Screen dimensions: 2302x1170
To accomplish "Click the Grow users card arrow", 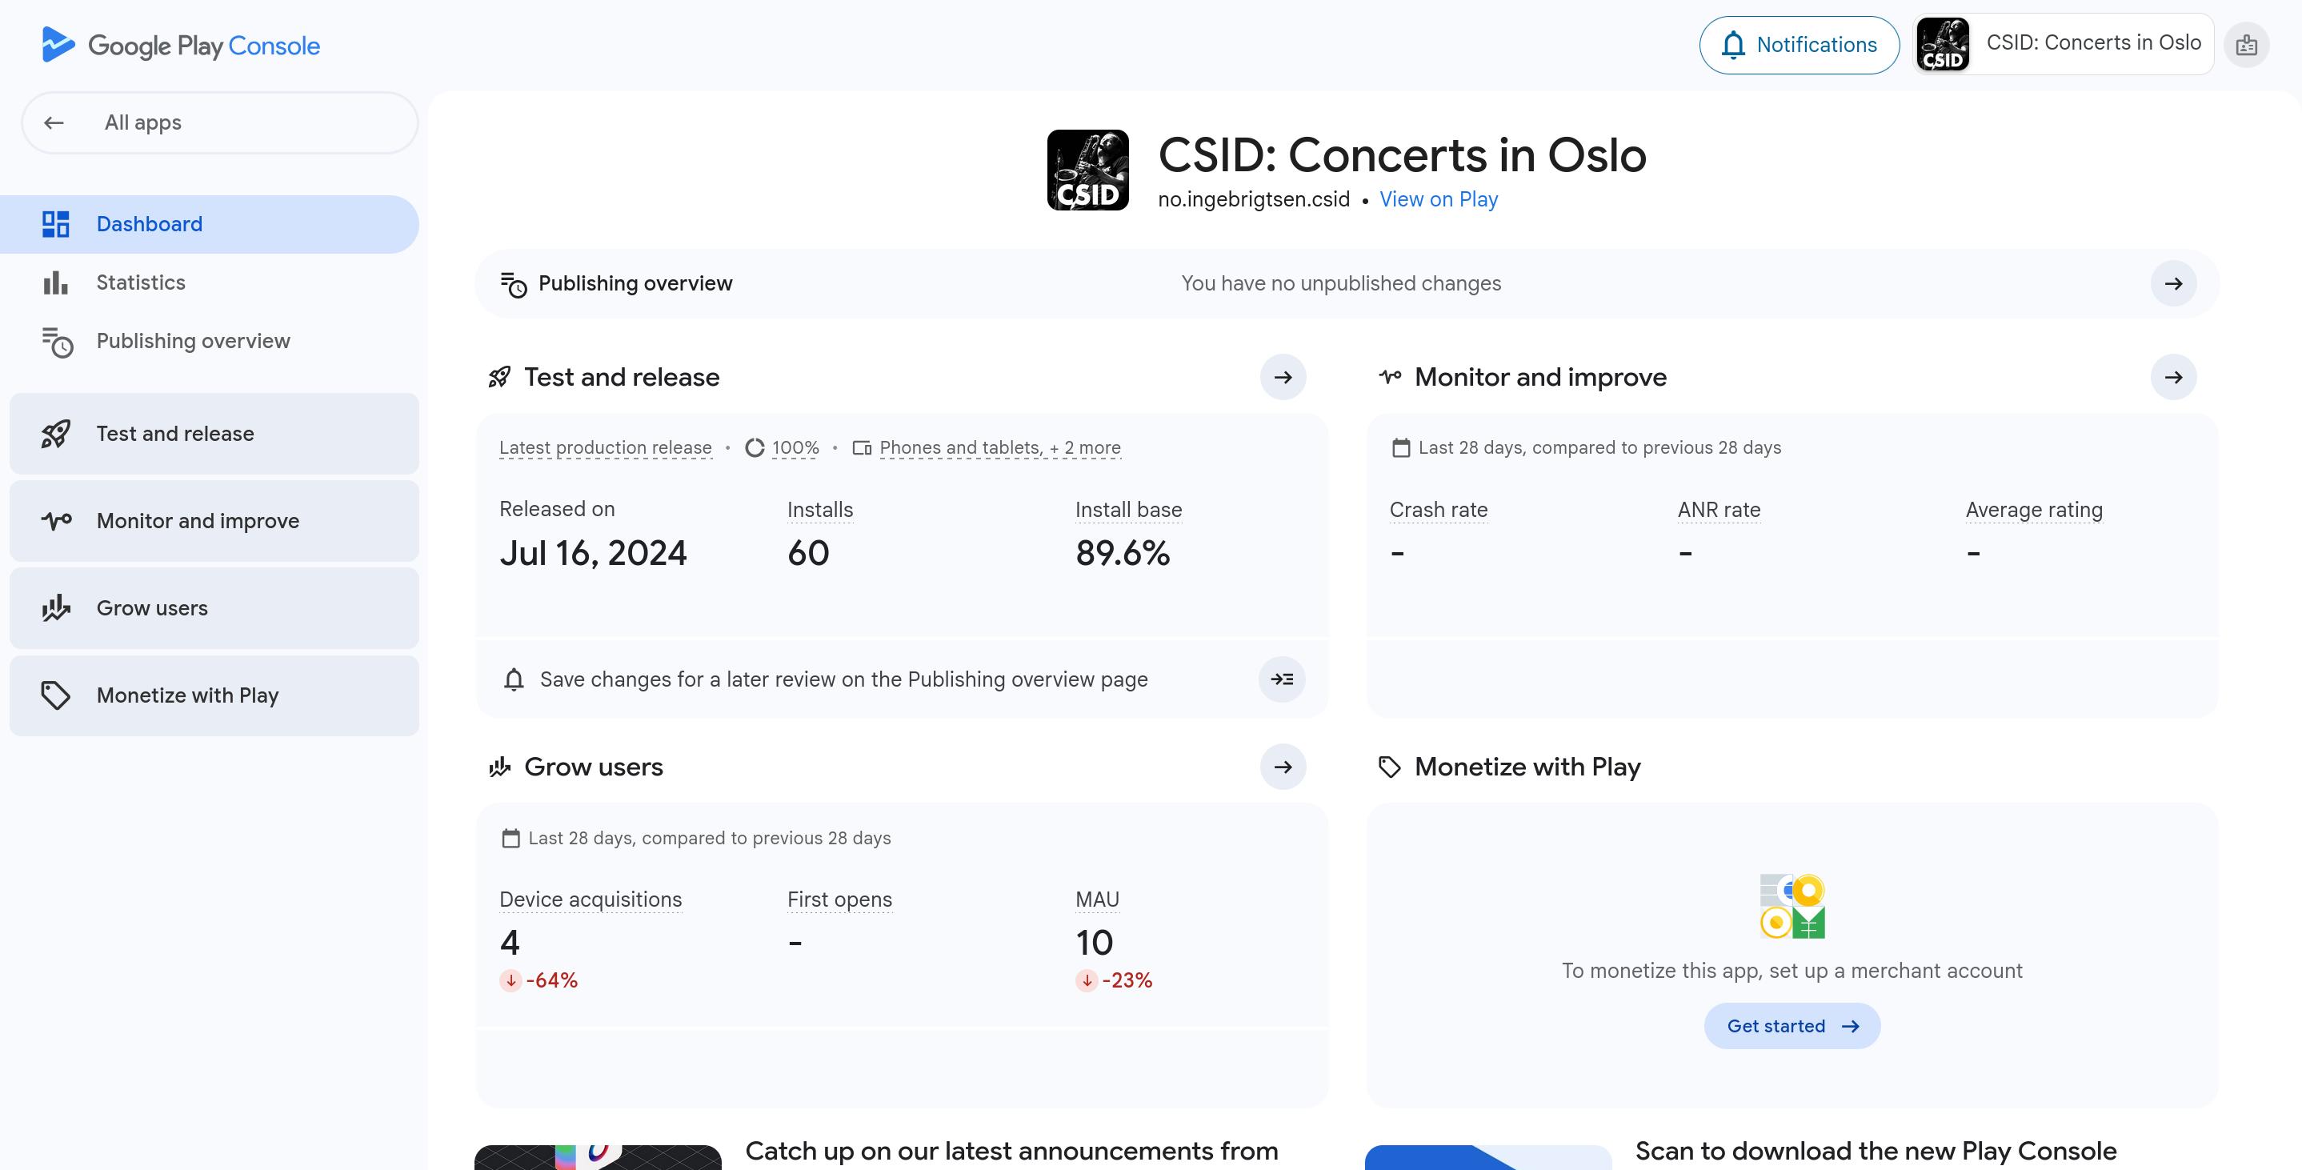I will (x=1283, y=767).
